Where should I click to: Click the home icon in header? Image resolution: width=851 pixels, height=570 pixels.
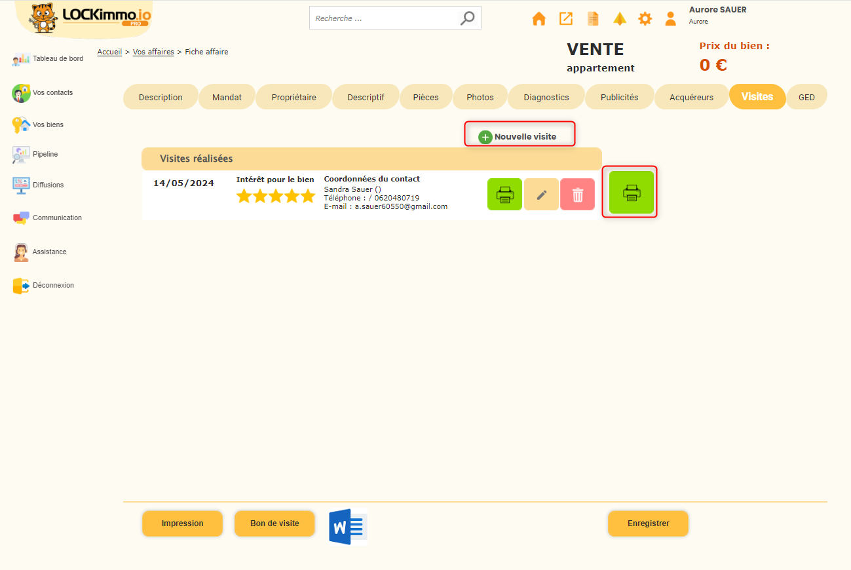539,19
